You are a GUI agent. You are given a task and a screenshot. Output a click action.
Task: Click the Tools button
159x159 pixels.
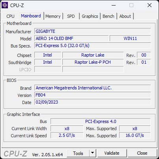click(78, 153)
